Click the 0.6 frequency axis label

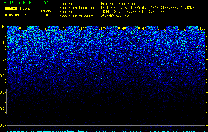click(x=3, y=125)
